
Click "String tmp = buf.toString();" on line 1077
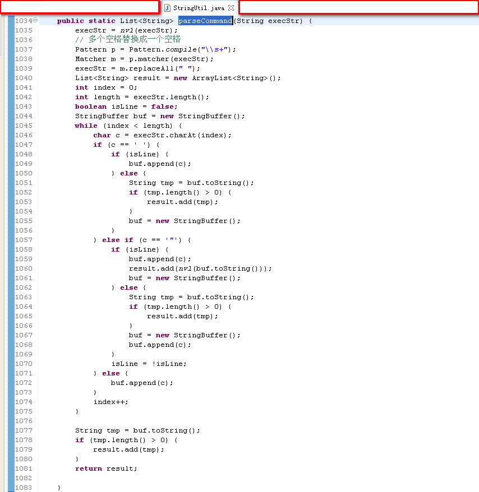[137, 430]
